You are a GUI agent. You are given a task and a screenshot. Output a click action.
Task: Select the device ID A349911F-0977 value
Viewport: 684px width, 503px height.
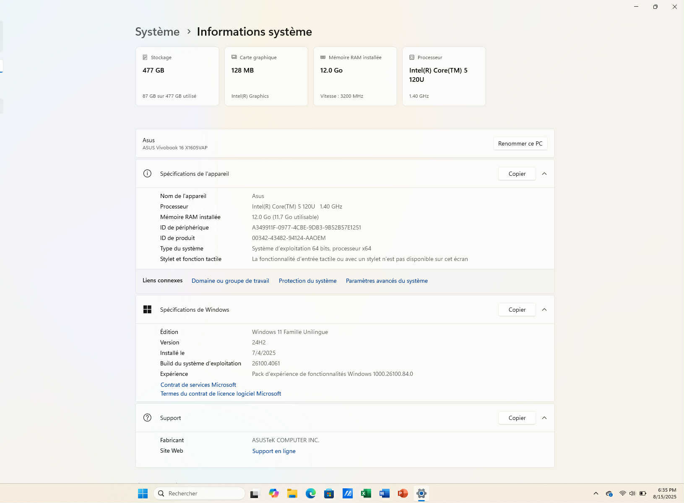point(306,227)
